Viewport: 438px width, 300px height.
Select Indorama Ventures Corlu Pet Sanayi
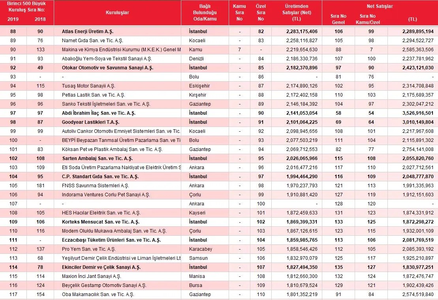point(106,195)
